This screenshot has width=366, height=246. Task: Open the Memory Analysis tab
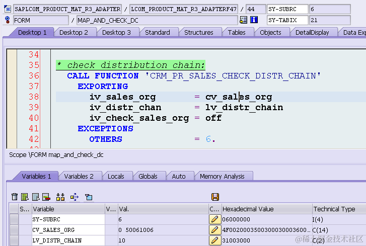point(222,176)
